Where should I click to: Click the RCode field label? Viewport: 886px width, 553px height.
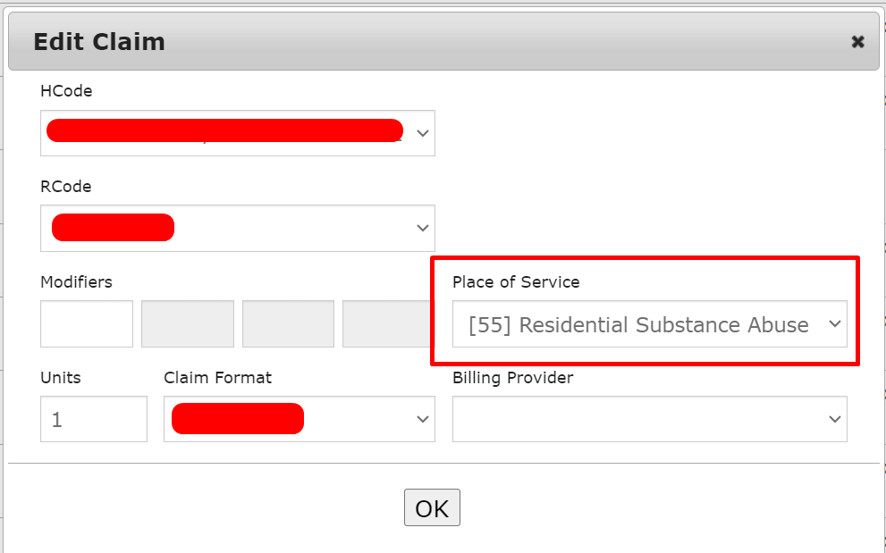coord(66,187)
